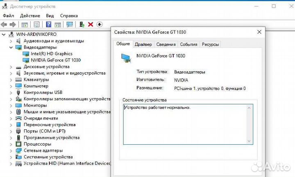Select the Мыши и иные указывающие устройства icon
The height and width of the screenshot is (177, 295).
[x=18, y=112]
